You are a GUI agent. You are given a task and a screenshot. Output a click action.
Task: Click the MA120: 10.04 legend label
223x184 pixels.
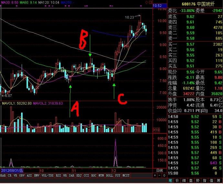point(49,2)
